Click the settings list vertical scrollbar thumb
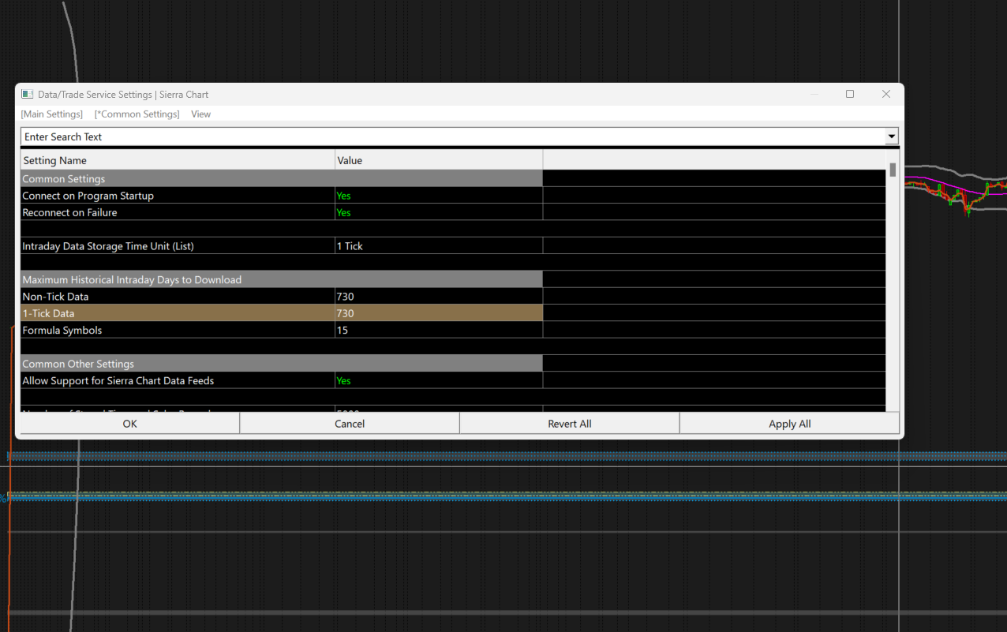Image resolution: width=1007 pixels, height=632 pixels. (893, 169)
